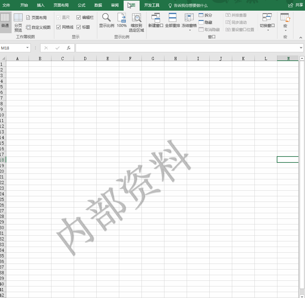305x298 pixels.
Task: Open 分页预览 page break preview
Action: click(18, 18)
